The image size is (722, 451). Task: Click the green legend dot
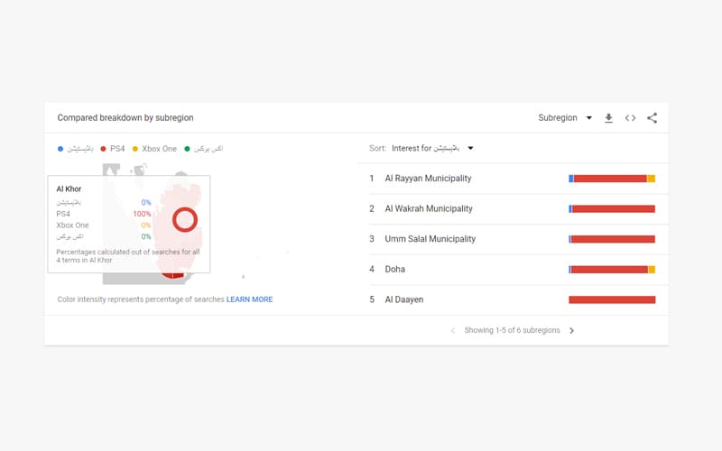[x=187, y=148]
